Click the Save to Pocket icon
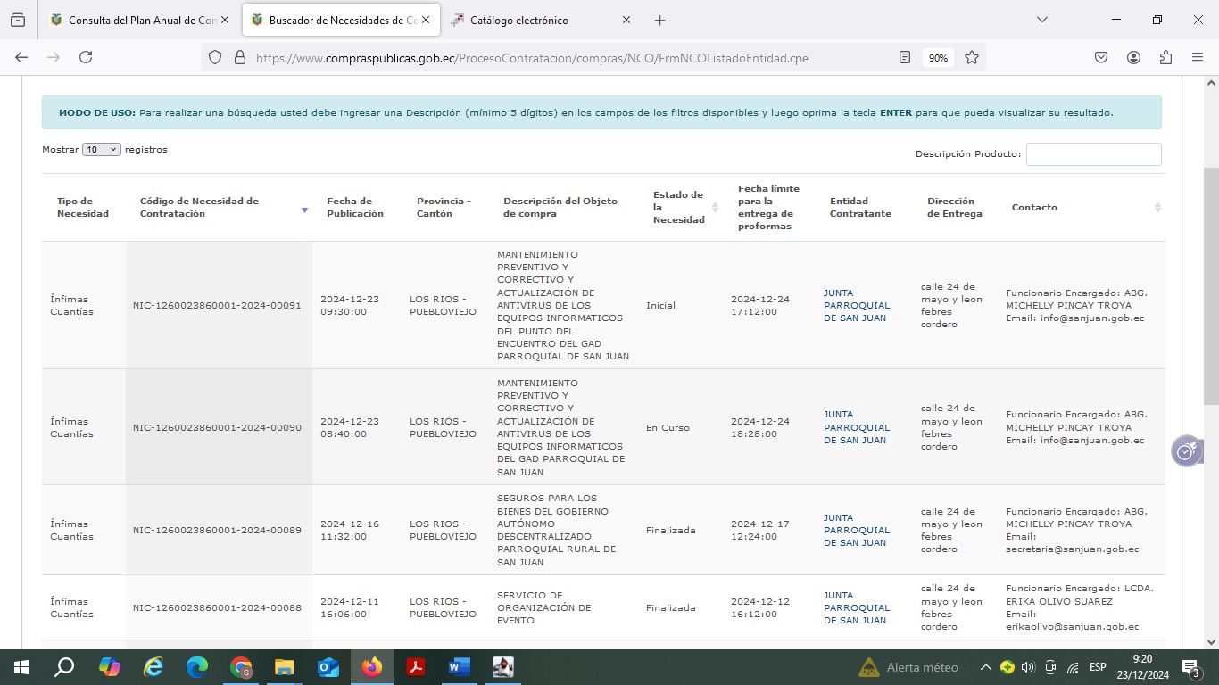The height and width of the screenshot is (685, 1219). click(1101, 57)
